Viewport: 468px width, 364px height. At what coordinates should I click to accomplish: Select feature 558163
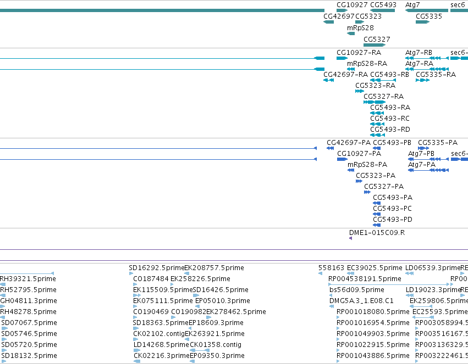[320, 273]
